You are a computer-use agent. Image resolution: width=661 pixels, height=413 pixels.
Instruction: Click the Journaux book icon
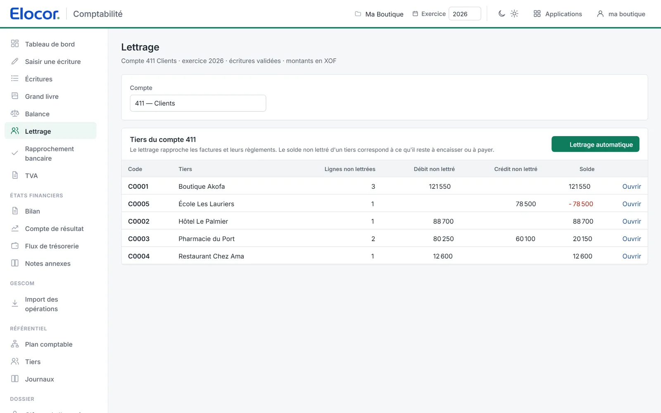pos(15,379)
